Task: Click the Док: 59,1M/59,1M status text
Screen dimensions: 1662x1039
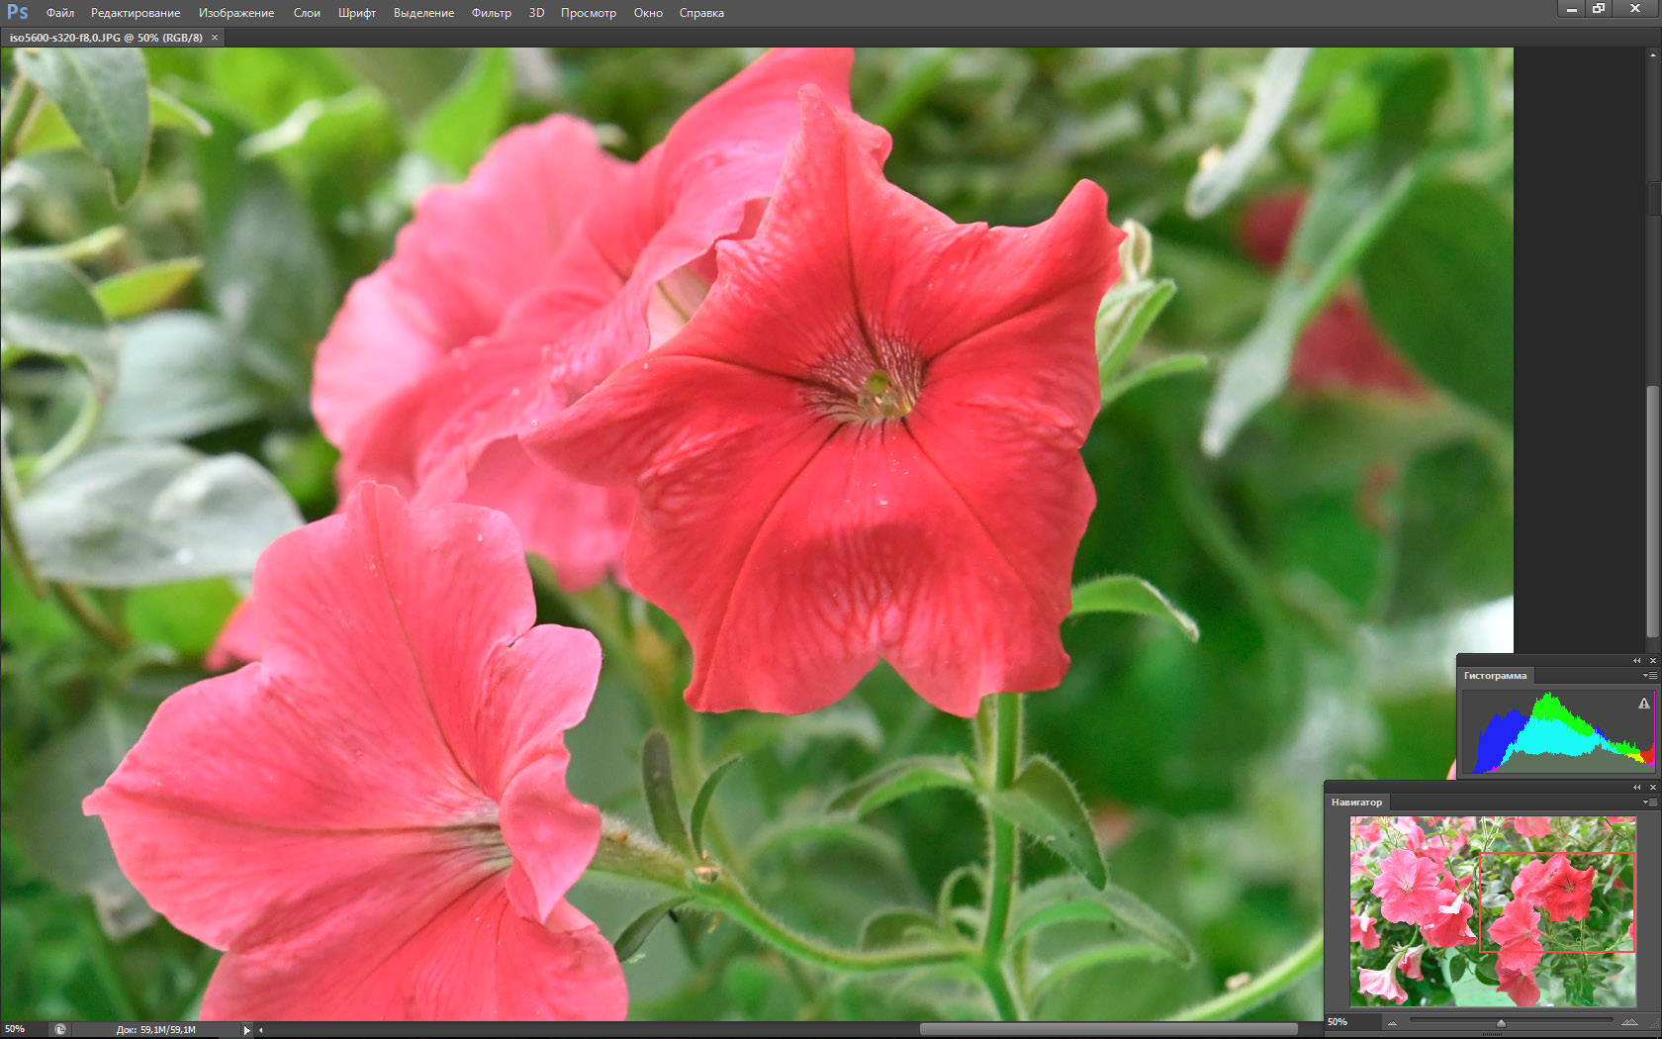Action: coord(155,1030)
